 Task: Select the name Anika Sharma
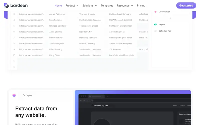(55, 32)
